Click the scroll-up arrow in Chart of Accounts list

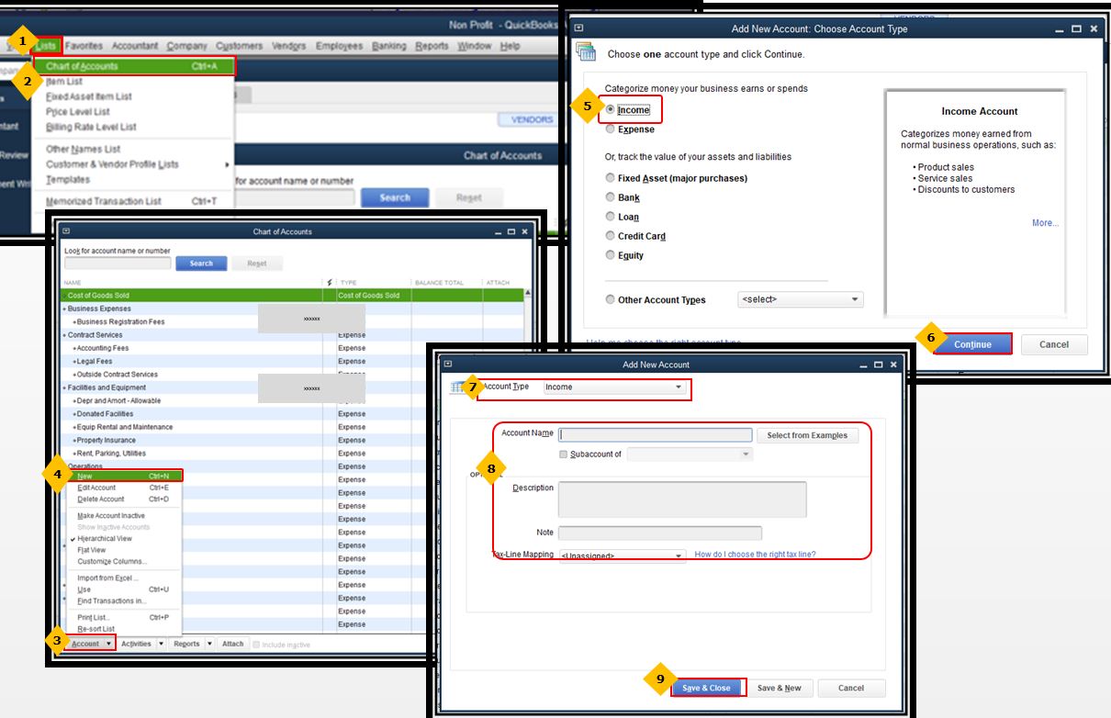click(x=527, y=294)
